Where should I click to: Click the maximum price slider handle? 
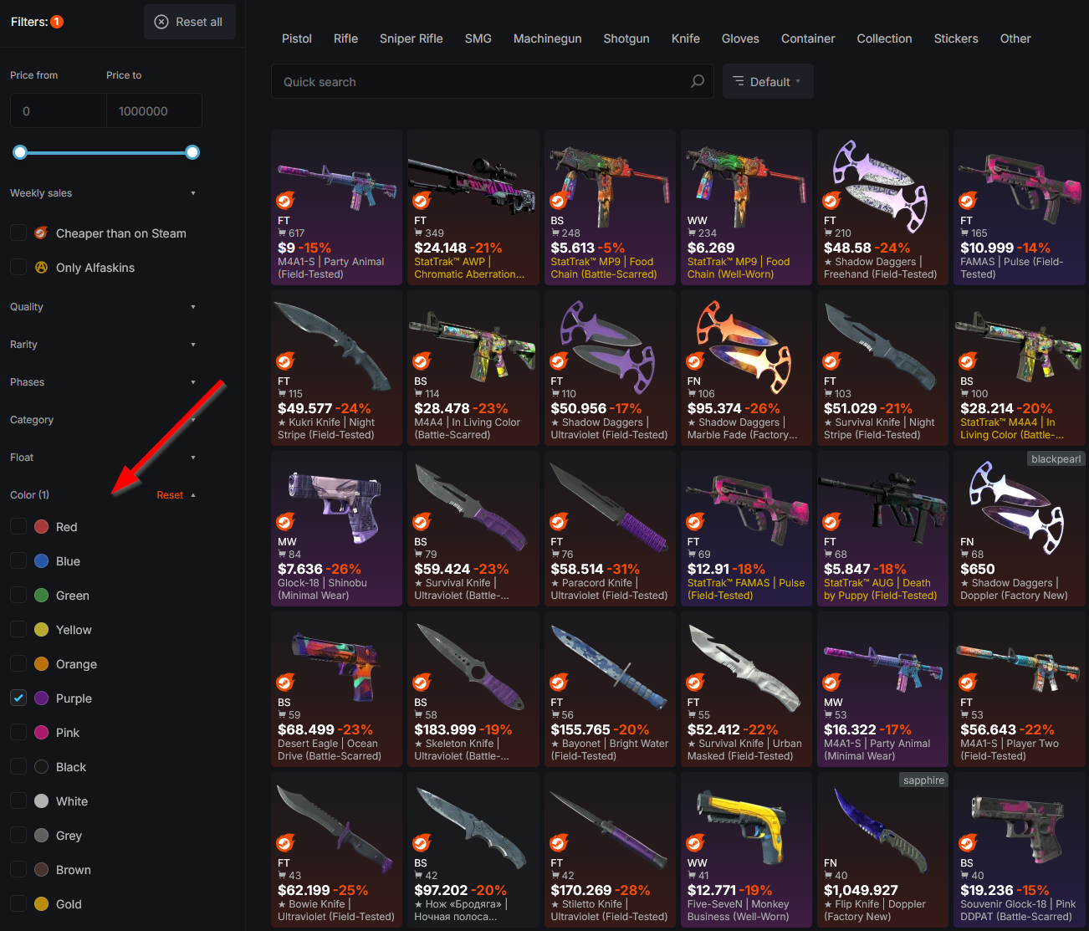tap(192, 152)
